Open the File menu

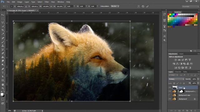coord(8,2)
